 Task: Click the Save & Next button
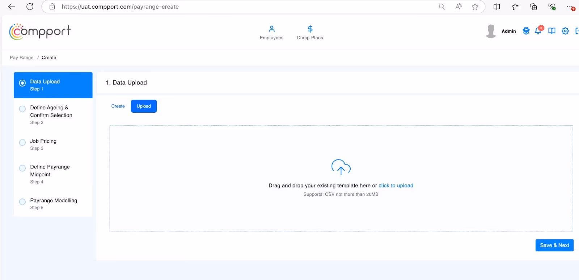554,245
